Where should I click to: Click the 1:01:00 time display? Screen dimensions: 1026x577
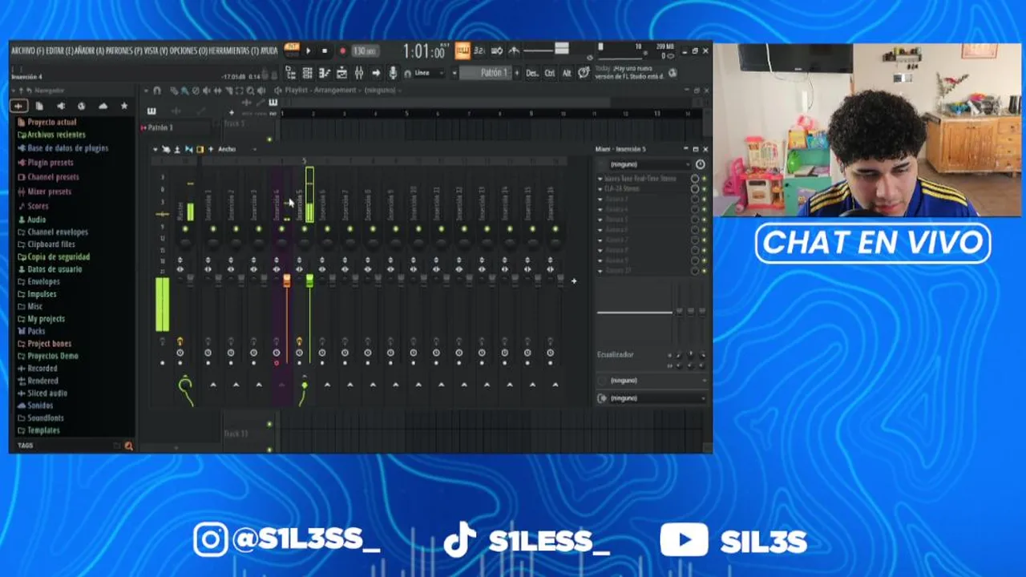[x=424, y=52]
